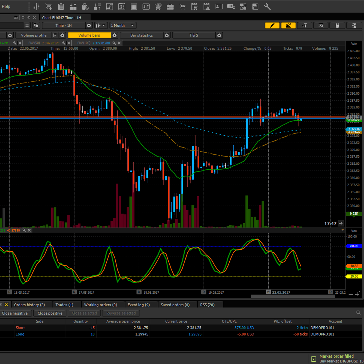This screenshot has width=364, height=364.
Task: Open the candlestick chart icon in top toolbar
Action: pyautogui.click(x=36, y=6)
